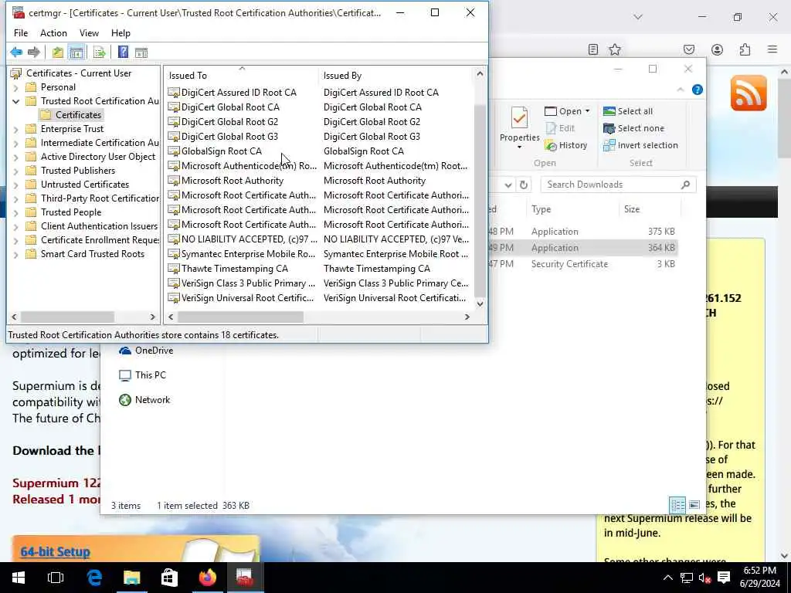791x593 pixels.
Task: Open the File menu in certmgr
Action: coord(21,32)
